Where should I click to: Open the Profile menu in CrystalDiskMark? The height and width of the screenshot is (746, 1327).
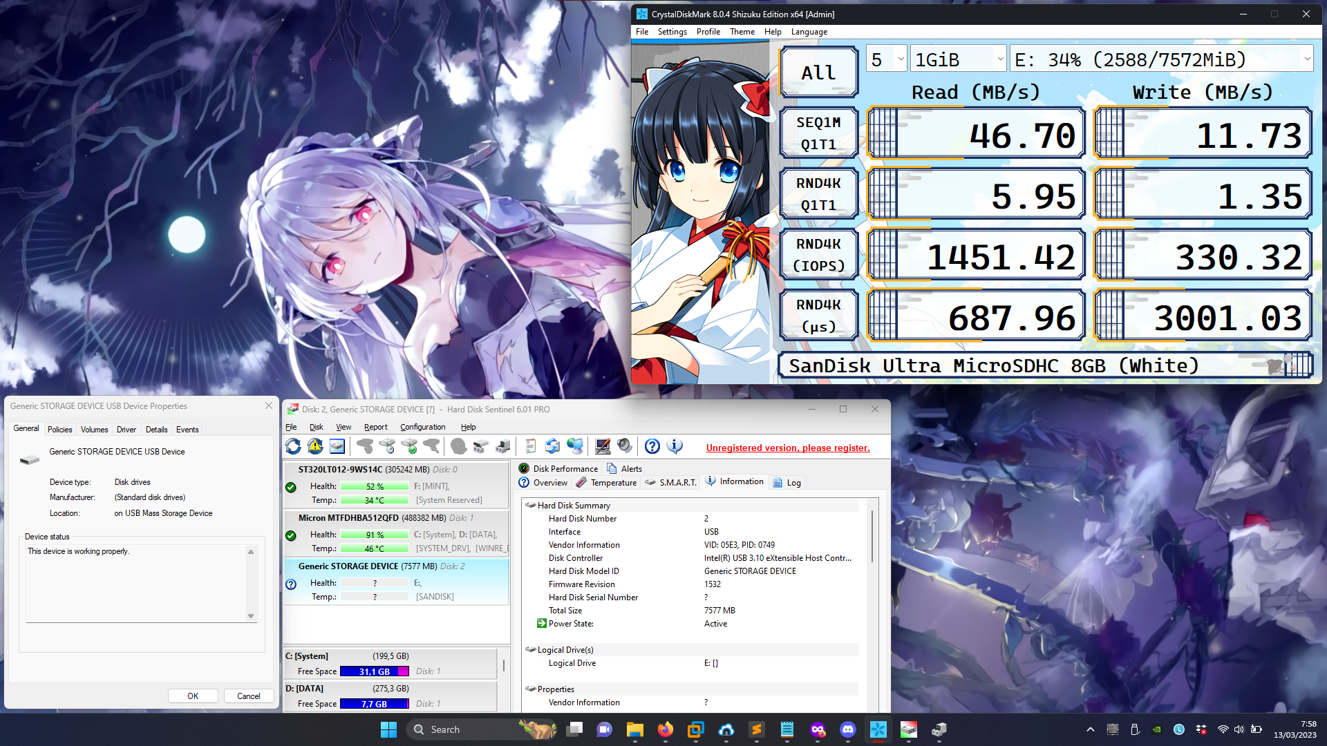[x=708, y=32]
